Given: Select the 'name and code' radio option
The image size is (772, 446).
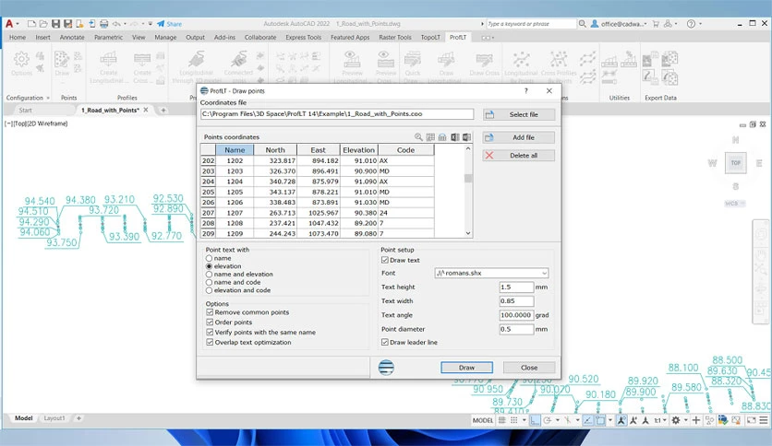Looking at the screenshot, I should pyautogui.click(x=210, y=282).
